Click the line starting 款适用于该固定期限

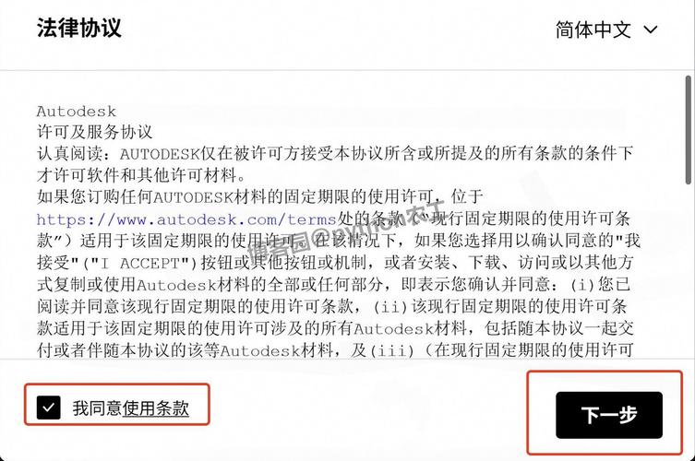click(x=335, y=328)
